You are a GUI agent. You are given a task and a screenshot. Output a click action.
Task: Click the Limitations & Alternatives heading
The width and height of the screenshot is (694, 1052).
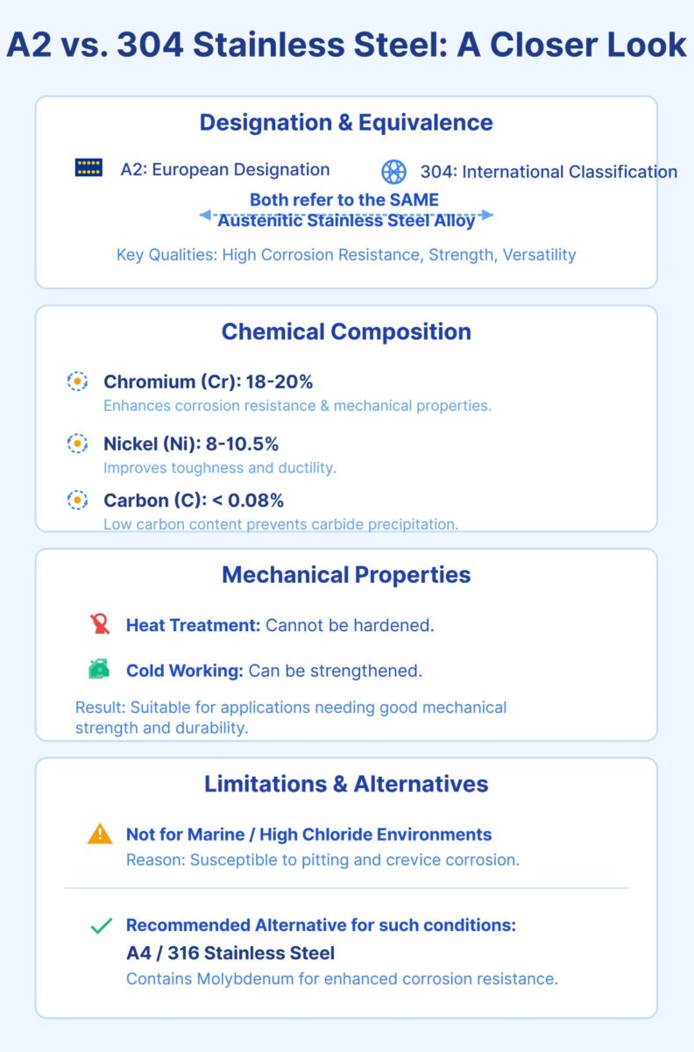tap(346, 783)
